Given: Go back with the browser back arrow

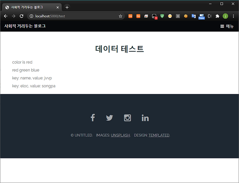Looking at the screenshot, I should (x=6, y=16).
